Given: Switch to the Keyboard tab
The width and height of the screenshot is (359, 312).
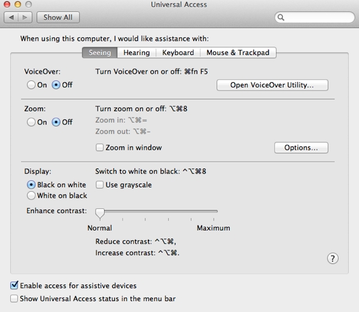Looking at the screenshot, I should click(178, 53).
